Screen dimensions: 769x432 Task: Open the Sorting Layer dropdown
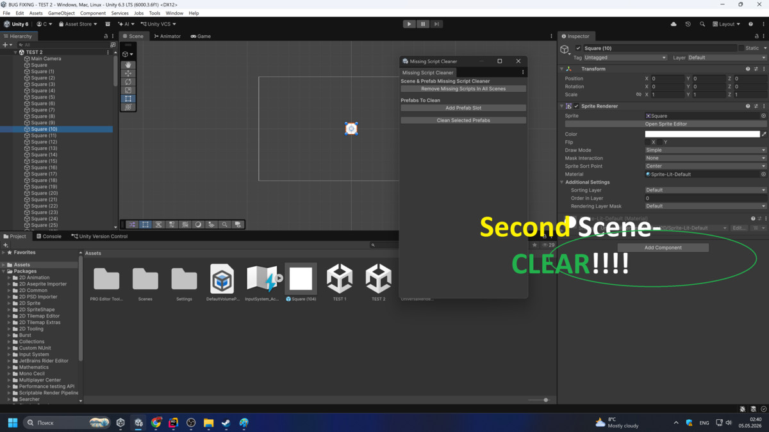[x=706, y=190]
